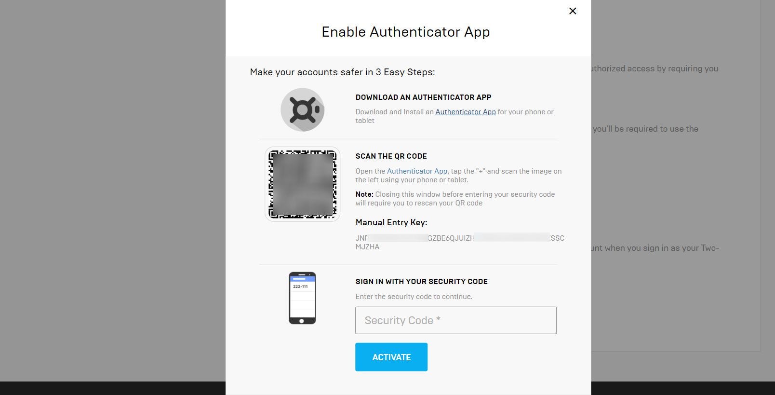The height and width of the screenshot is (395, 775).
Task: Click the 'Make your accounts safer' intro text
Action: click(x=342, y=72)
